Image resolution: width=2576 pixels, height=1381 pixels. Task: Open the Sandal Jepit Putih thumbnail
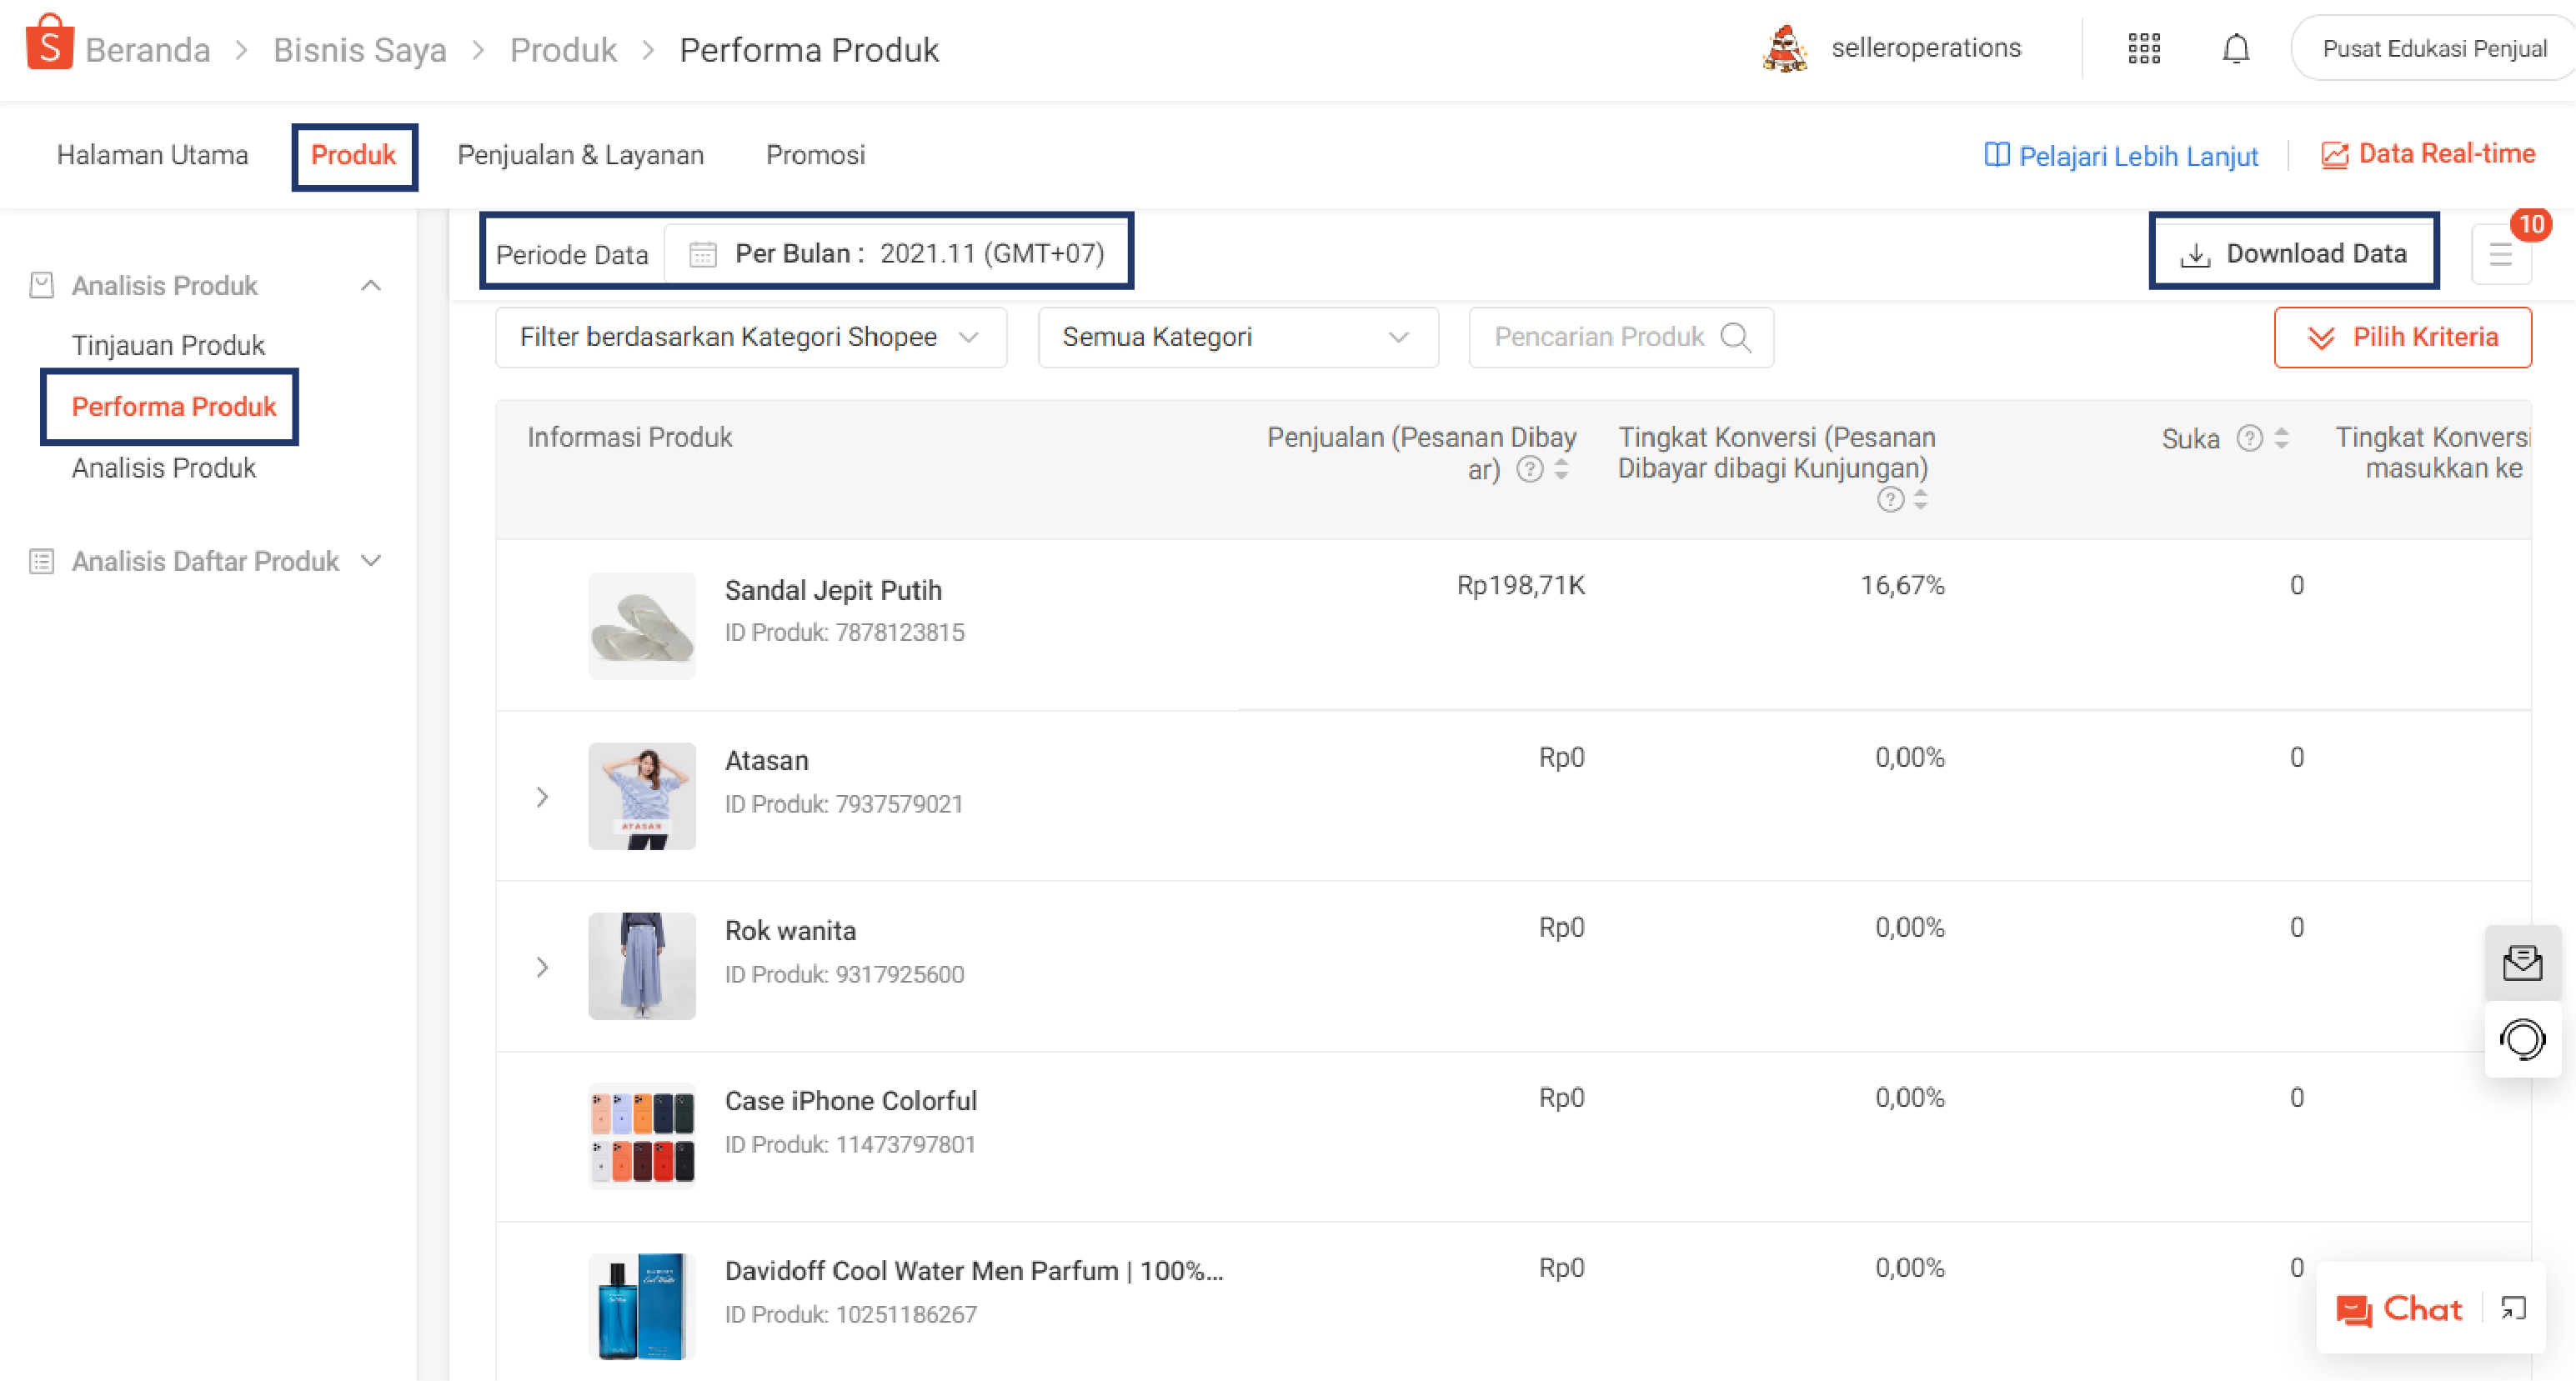click(x=642, y=626)
